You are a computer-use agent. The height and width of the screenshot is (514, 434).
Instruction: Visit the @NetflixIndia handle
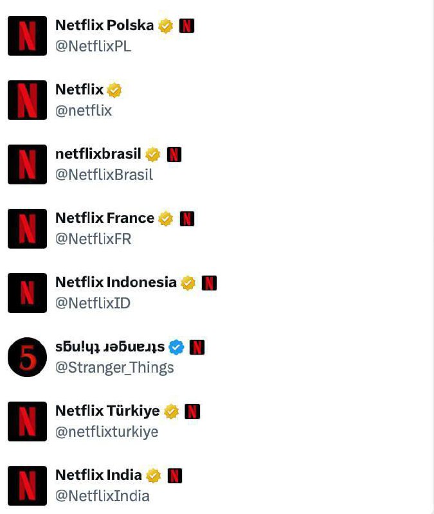tap(102, 496)
